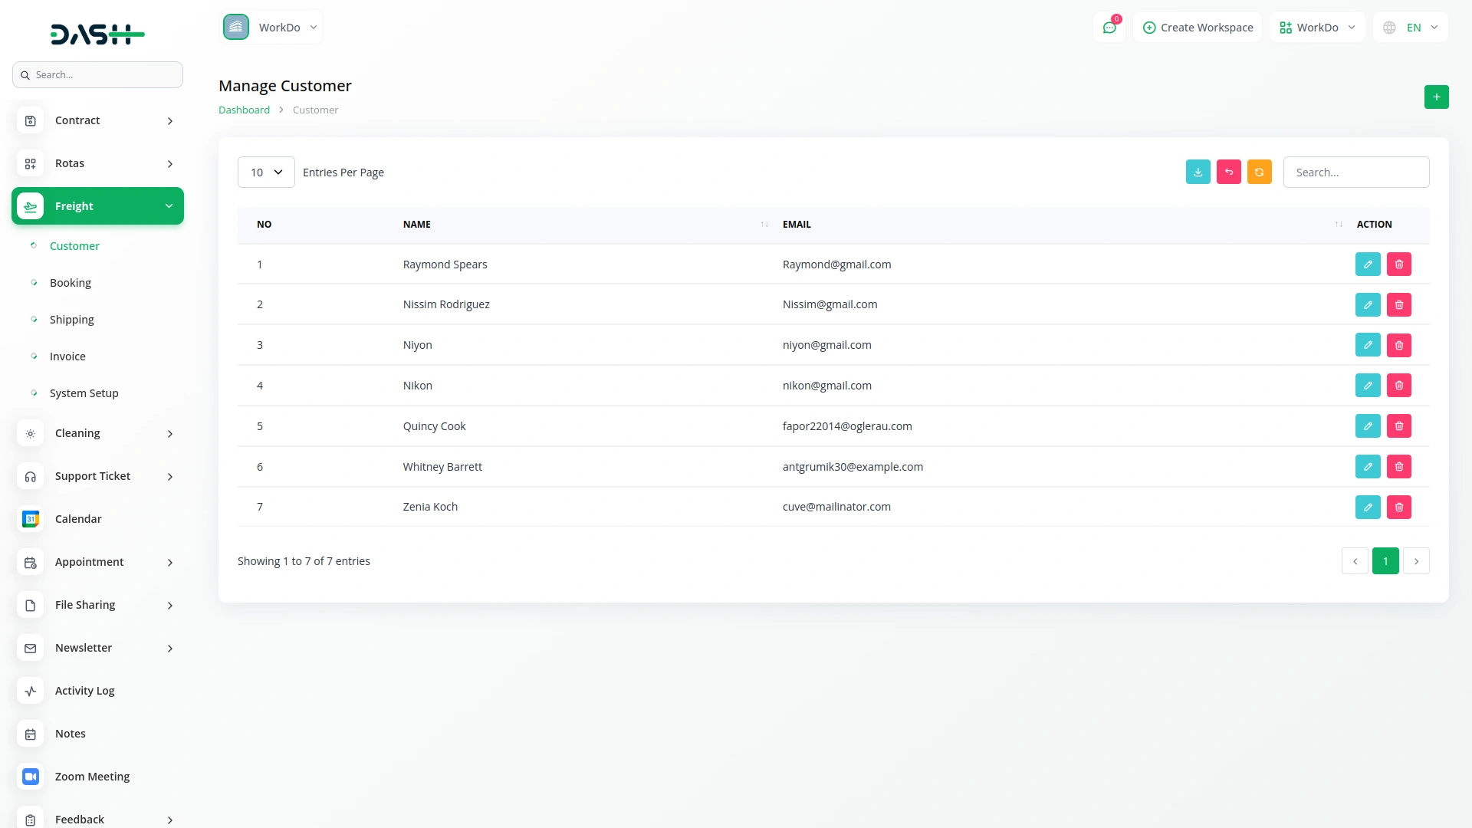Click the Calendar sidebar icon
This screenshot has height=828, width=1472.
30,519
